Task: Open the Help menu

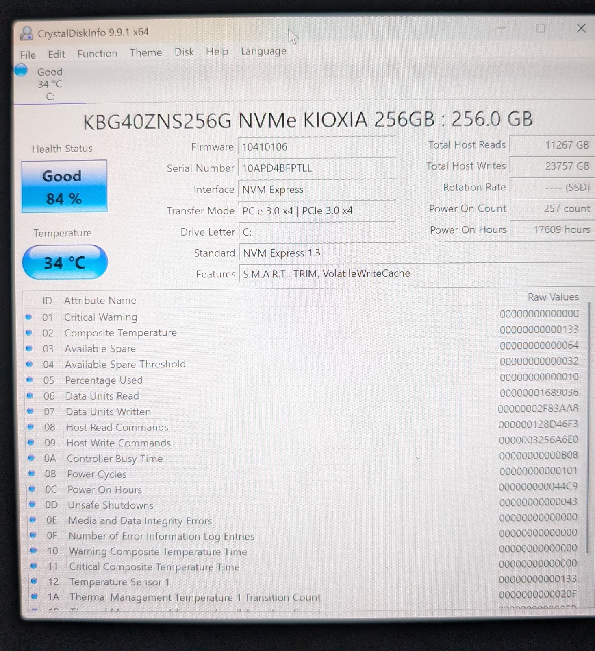Action: (217, 51)
